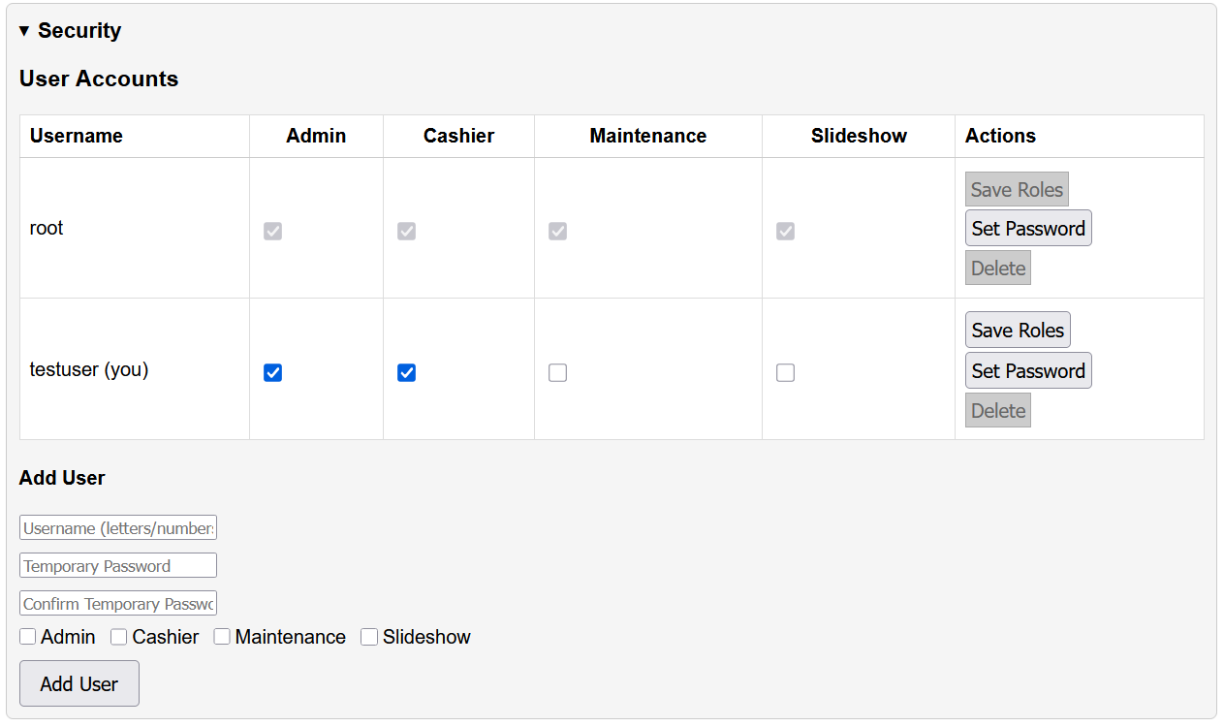Enable the Maintenance role for testuser
1224x727 pixels.
(x=557, y=372)
